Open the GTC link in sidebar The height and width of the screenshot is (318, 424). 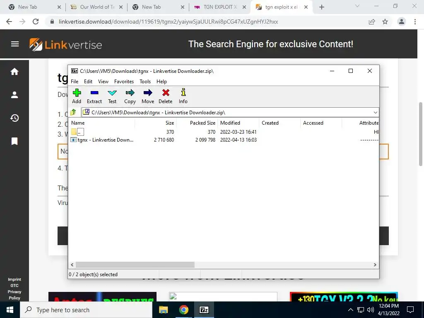pyautogui.click(x=14, y=286)
